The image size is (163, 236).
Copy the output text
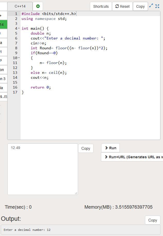point(153,220)
